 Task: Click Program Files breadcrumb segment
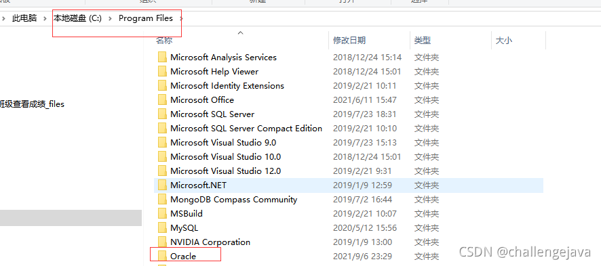tap(146, 18)
